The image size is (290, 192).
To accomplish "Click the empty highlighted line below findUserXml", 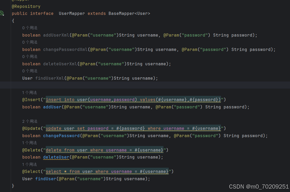I will pos(150,85).
